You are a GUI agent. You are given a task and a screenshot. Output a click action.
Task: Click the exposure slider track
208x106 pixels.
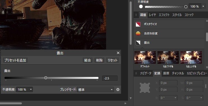point(51,78)
